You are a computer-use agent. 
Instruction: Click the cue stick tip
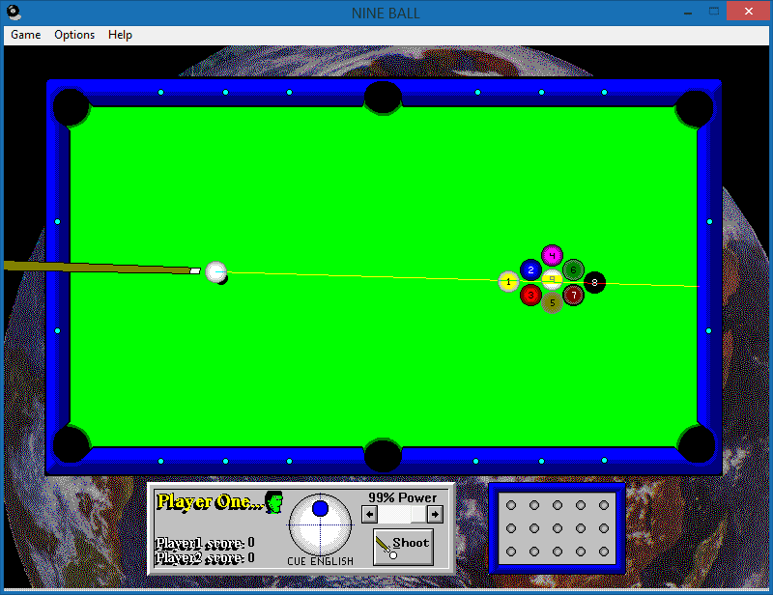coord(195,270)
